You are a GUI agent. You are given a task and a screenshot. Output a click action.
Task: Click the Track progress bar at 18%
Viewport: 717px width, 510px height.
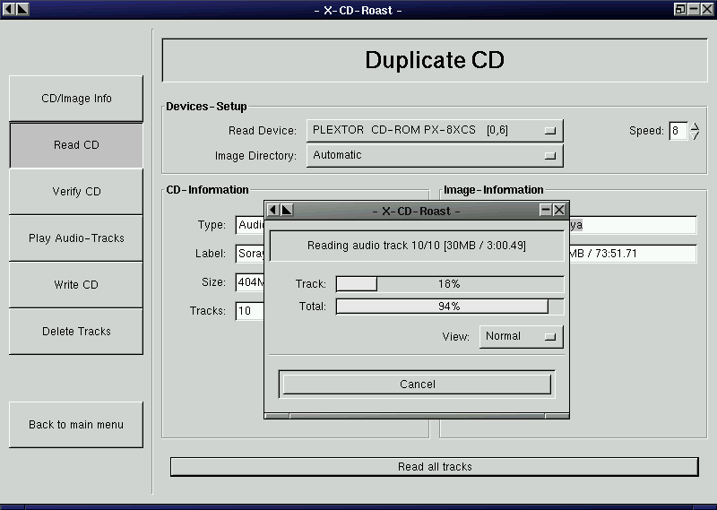click(x=449, y=284)
